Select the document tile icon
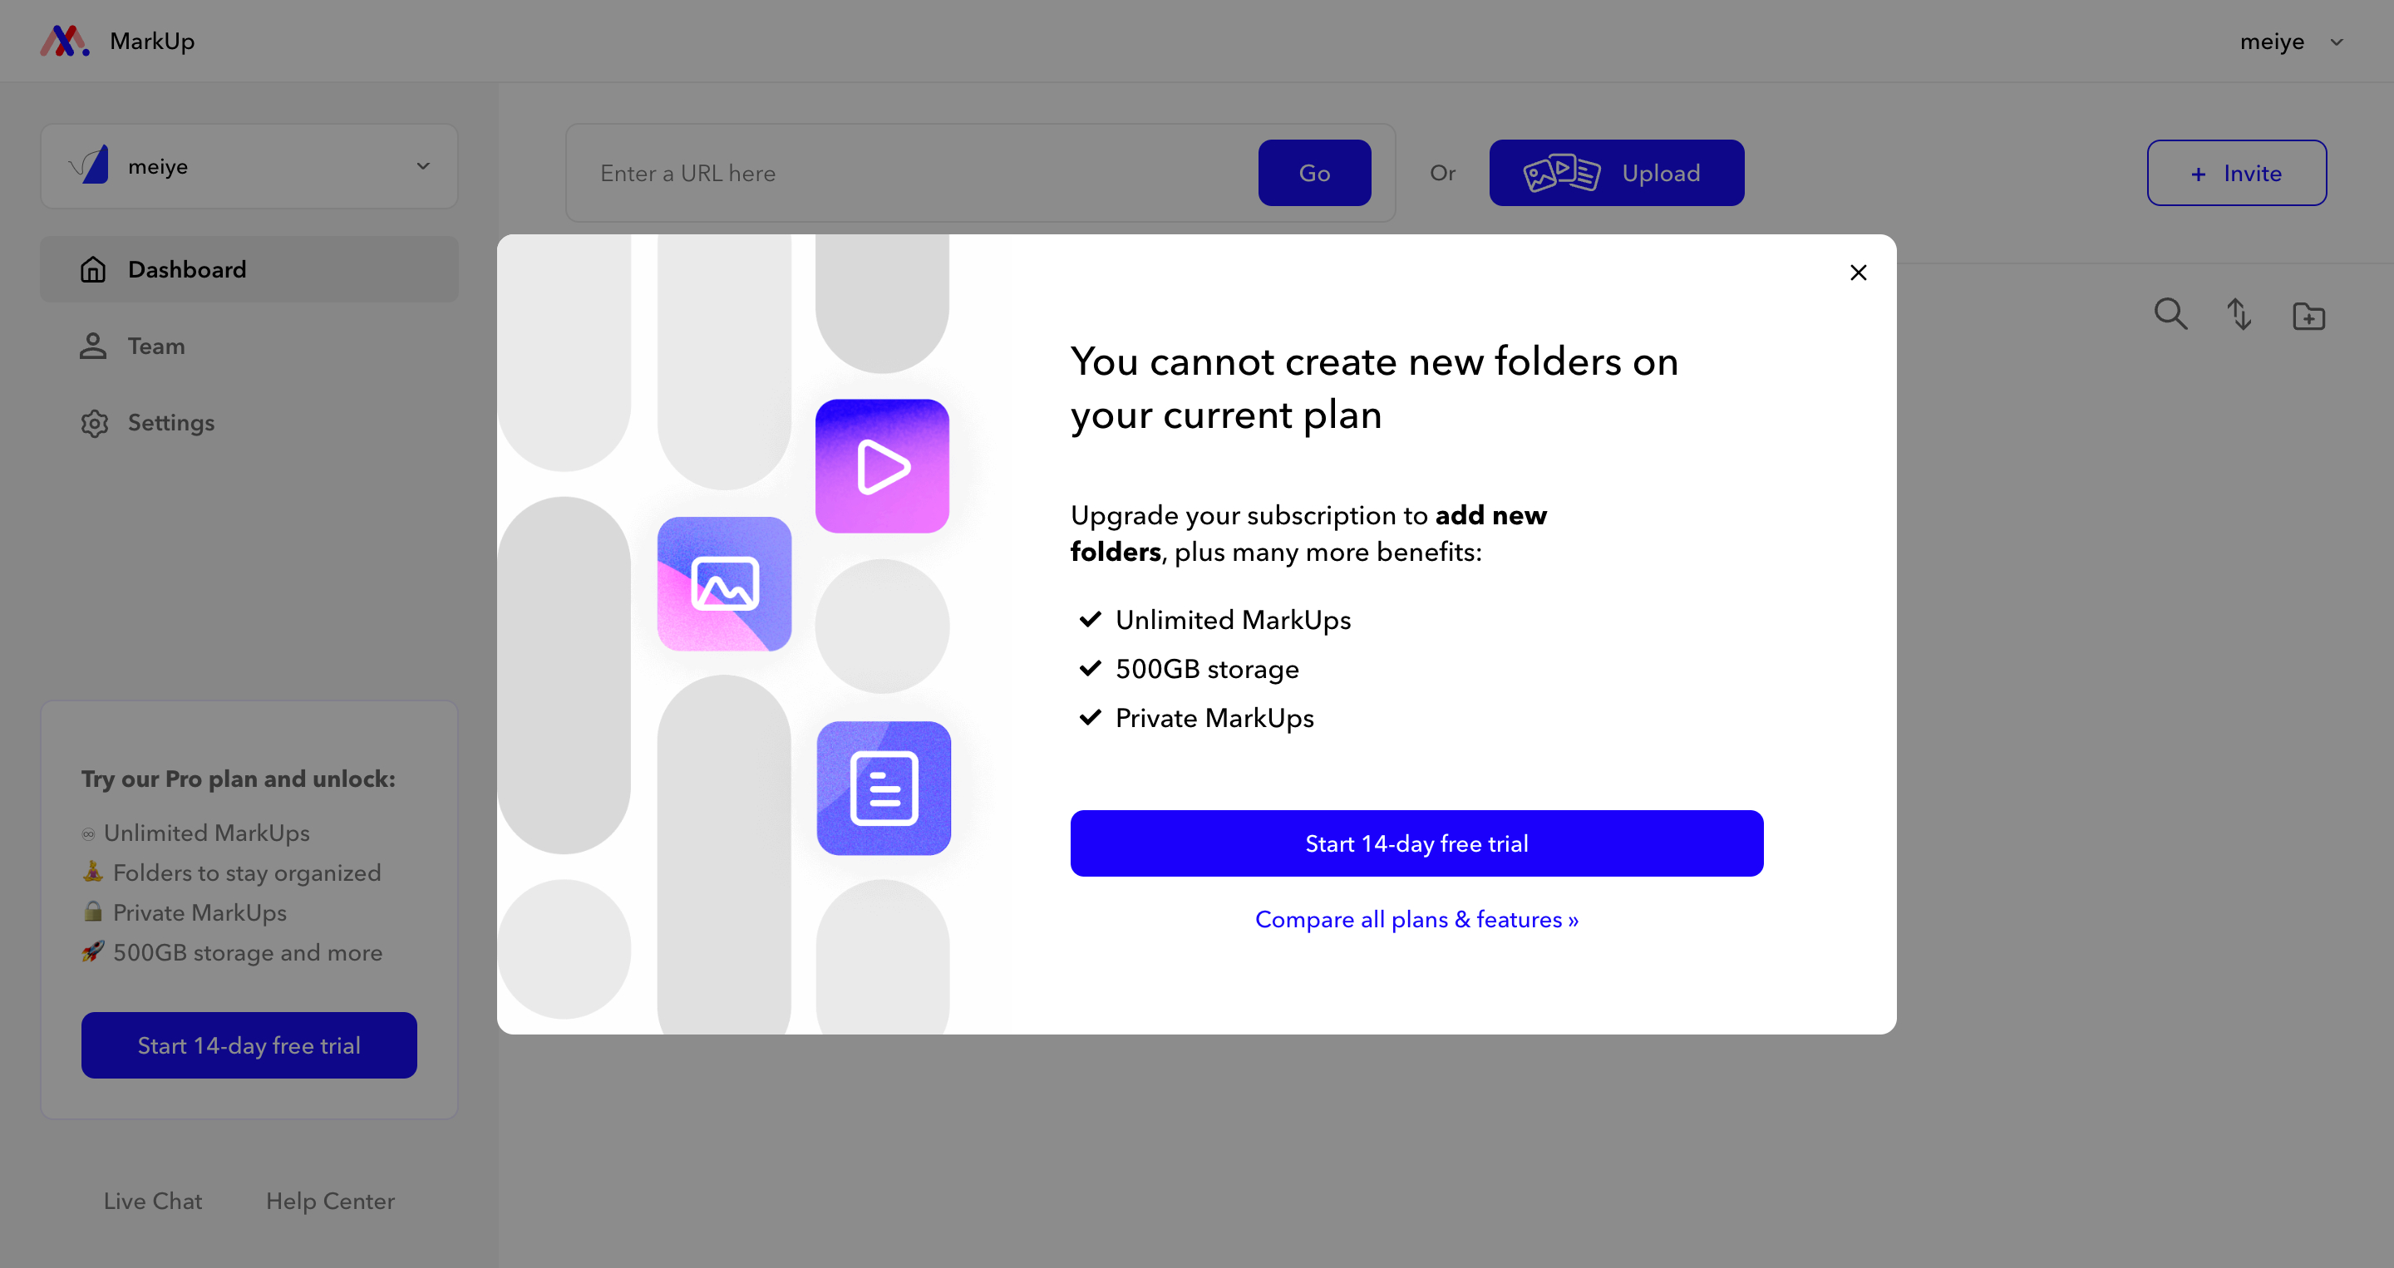The width and height of the screenshot is (2394, 1268). [x=884, y=788]
